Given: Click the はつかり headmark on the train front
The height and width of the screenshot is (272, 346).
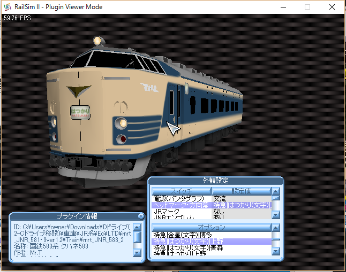Looking at the screenshot, I should [80, 112].
